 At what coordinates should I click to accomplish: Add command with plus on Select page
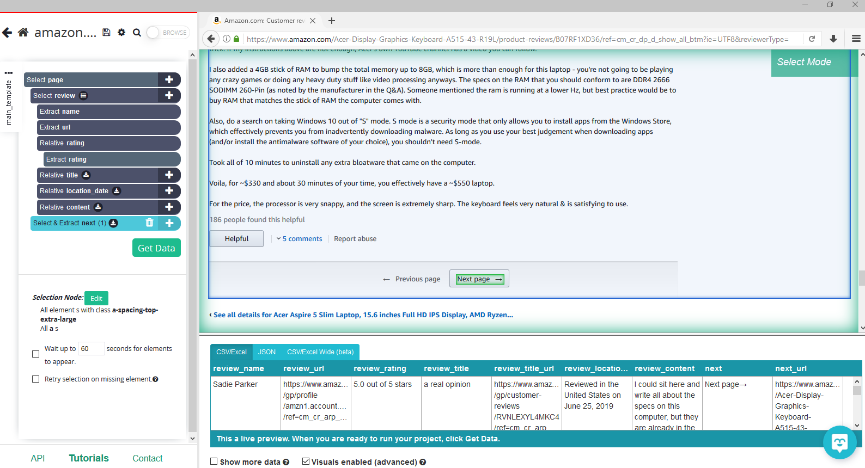point(169,79)
